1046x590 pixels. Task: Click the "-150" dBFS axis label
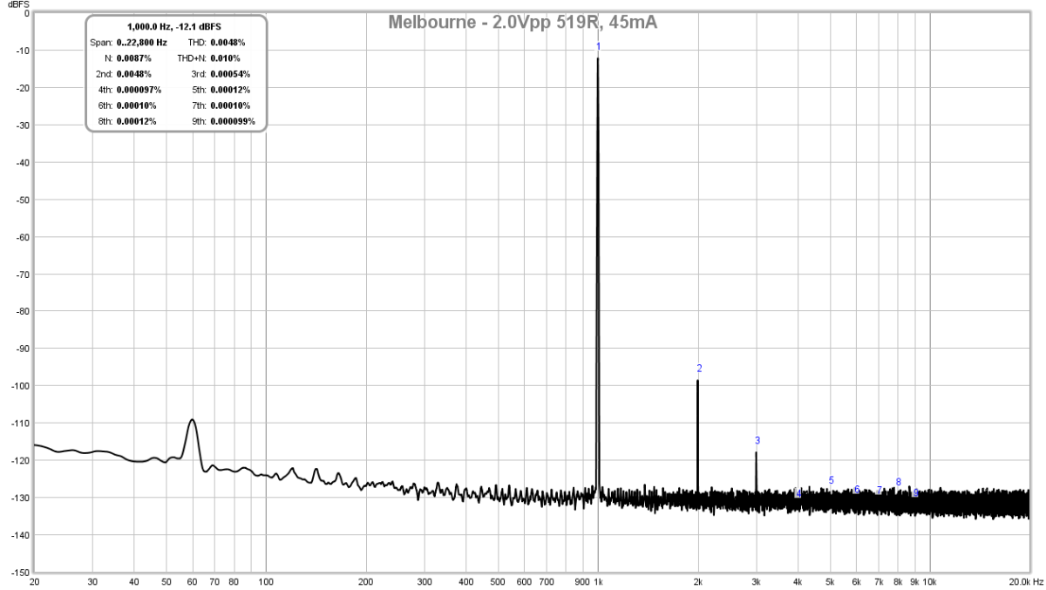(x=22, y=572)
